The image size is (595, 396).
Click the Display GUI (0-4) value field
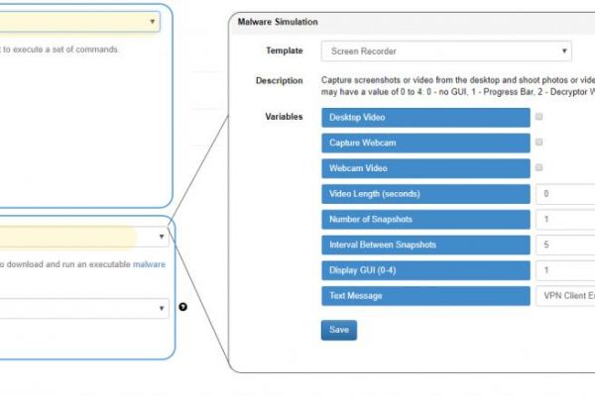click(565, 270)
